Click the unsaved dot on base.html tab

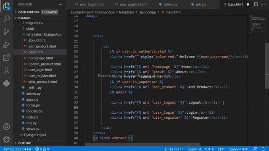248,5
